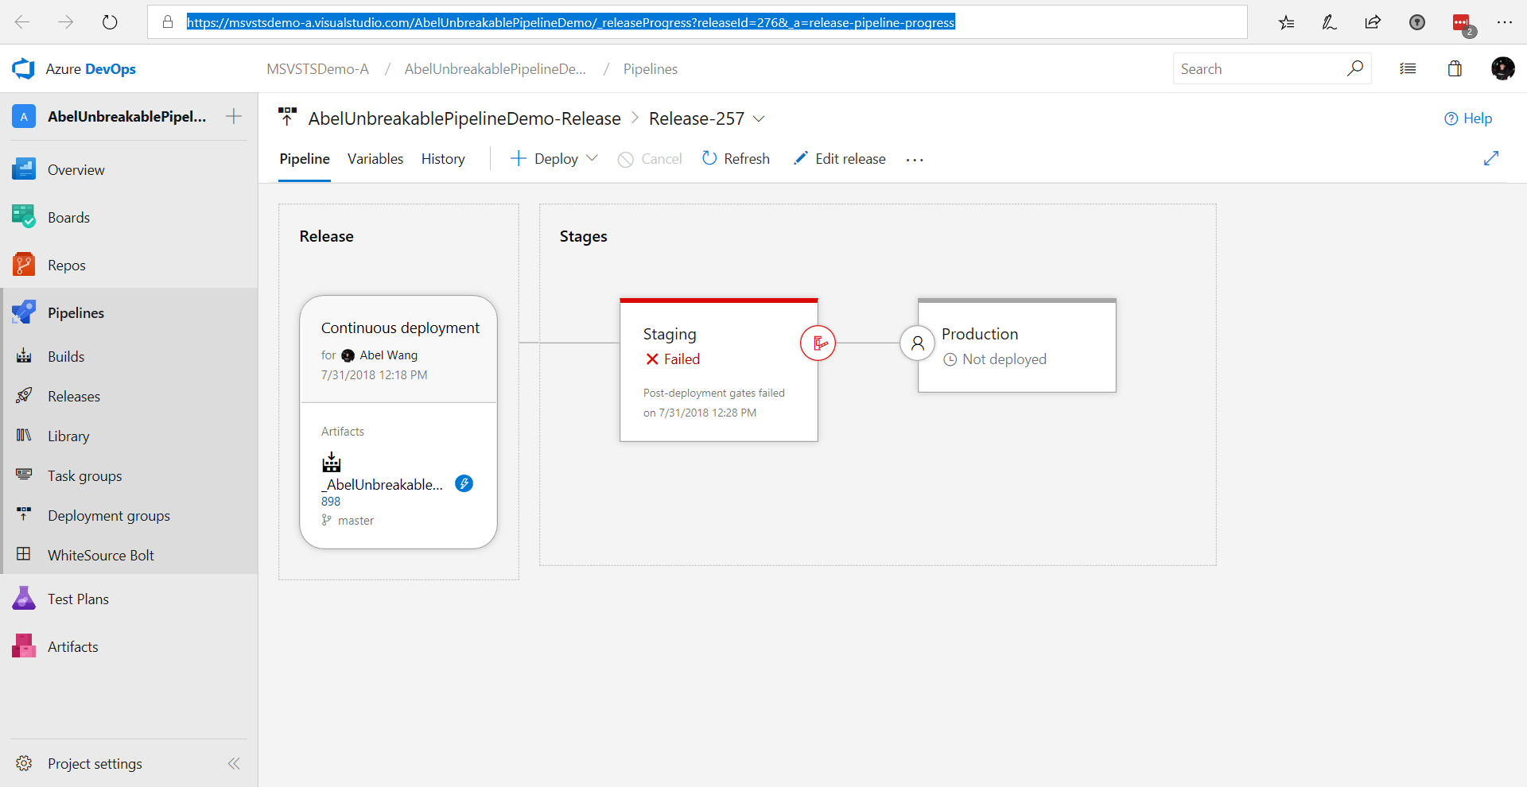Image resolution: width=1527 pixels, height=787 pixels.
Task: Open Help link
Action: [x=1468, y=118]
